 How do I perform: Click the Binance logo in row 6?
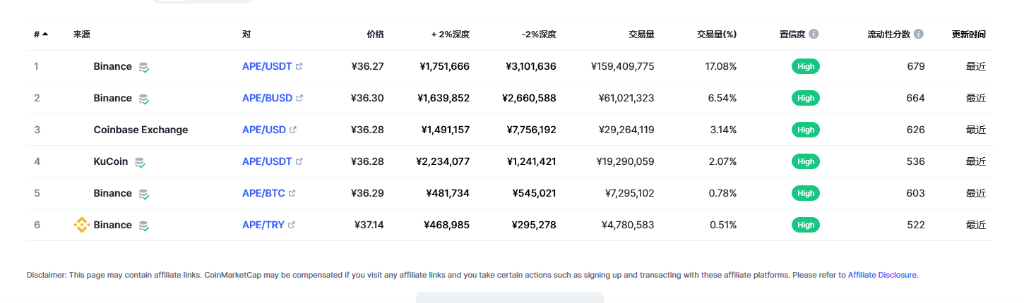(x=82, y=225)
